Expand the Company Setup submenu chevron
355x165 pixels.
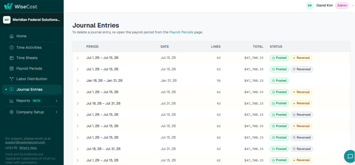[56, 112]
